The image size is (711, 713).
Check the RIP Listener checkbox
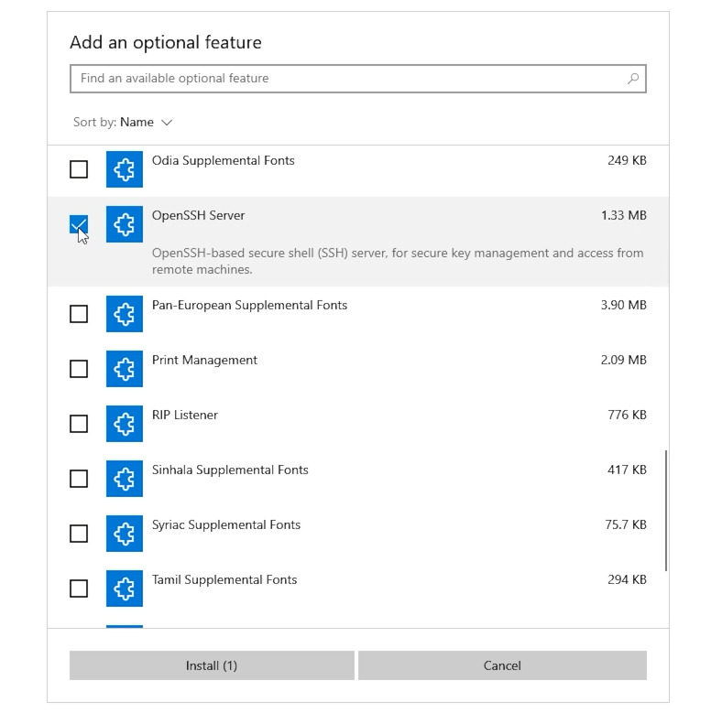(79, 424)
